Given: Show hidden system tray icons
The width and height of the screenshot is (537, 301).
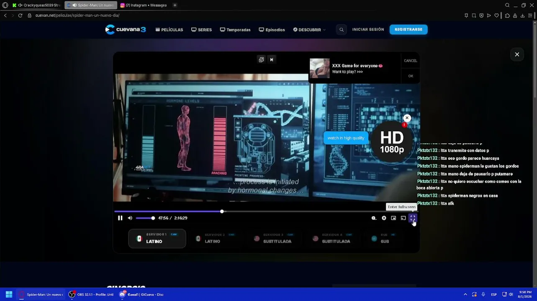Looking at the screenshot, I should tap(465, 294).
